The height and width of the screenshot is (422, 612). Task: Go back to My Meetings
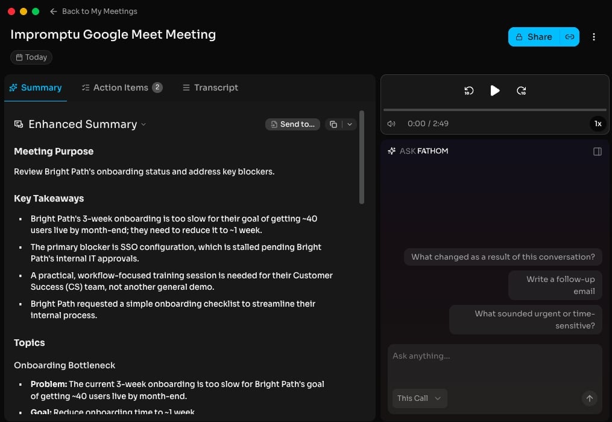click(x=93, y=11)
